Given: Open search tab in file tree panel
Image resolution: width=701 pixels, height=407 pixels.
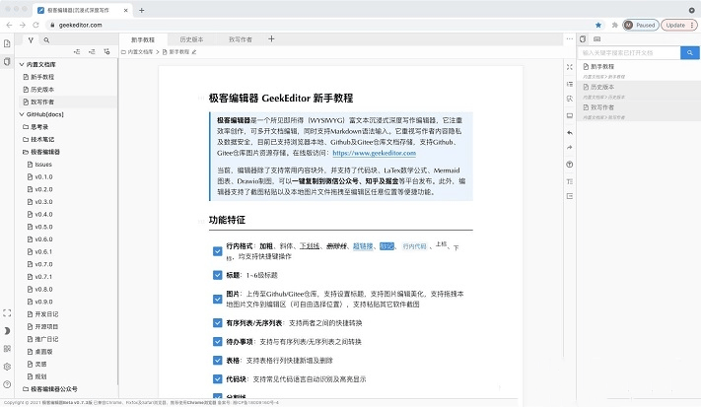Looking at the screenshot, I should 47,40.
